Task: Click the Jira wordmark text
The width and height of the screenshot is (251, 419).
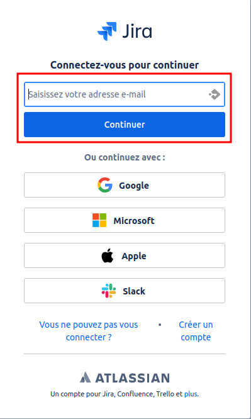Action: click(x=137, y=31)
